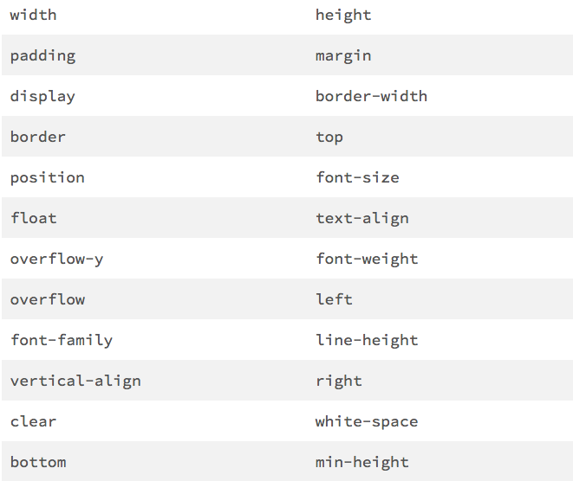Select the 'min-height' property cell
573x481 pixels.
pyautogui.click(x=362, y=463)
